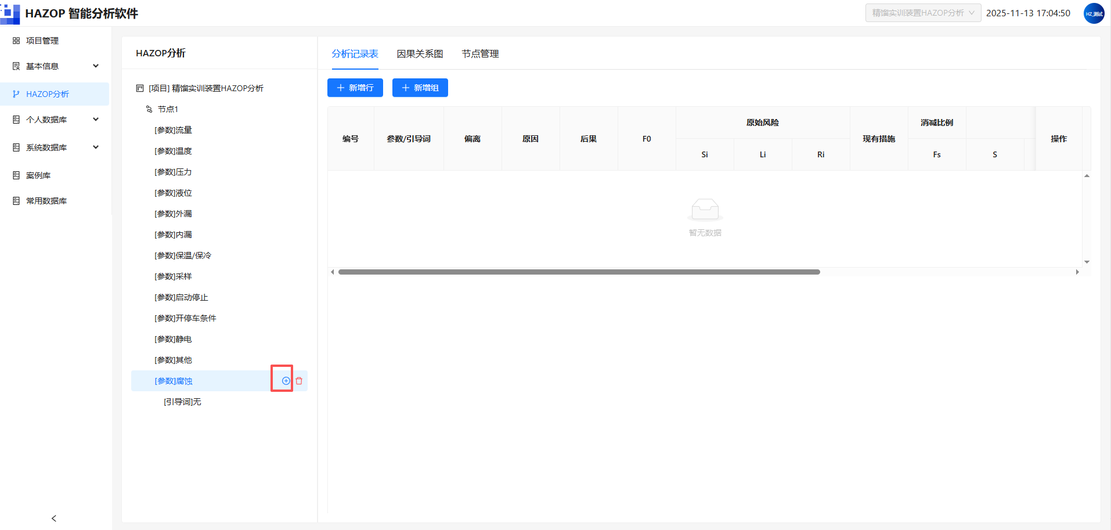Collapse the sidebar with the left arrow icon
This screenshot has height=530, width=1111.
point(54,518)
